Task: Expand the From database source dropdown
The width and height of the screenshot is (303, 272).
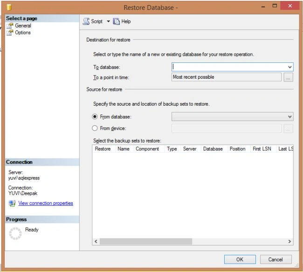Action: coord(289,116)
